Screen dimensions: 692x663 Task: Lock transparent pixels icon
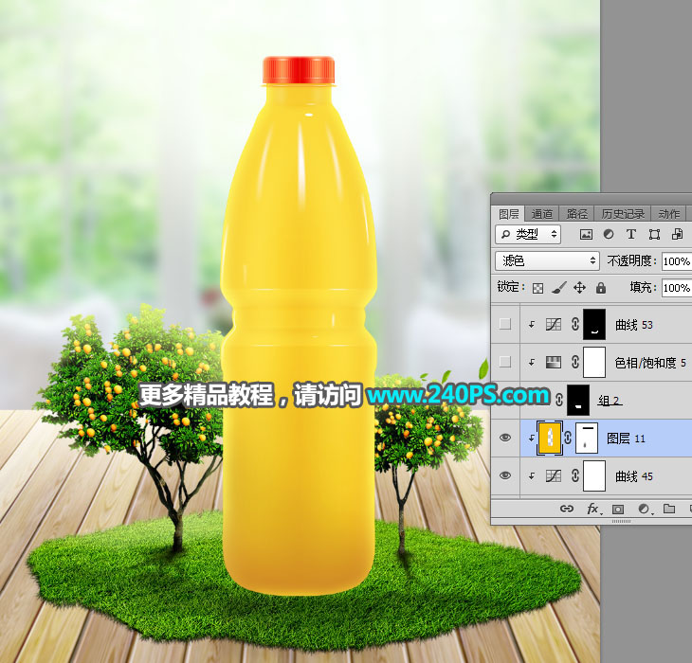coord(537,287)
